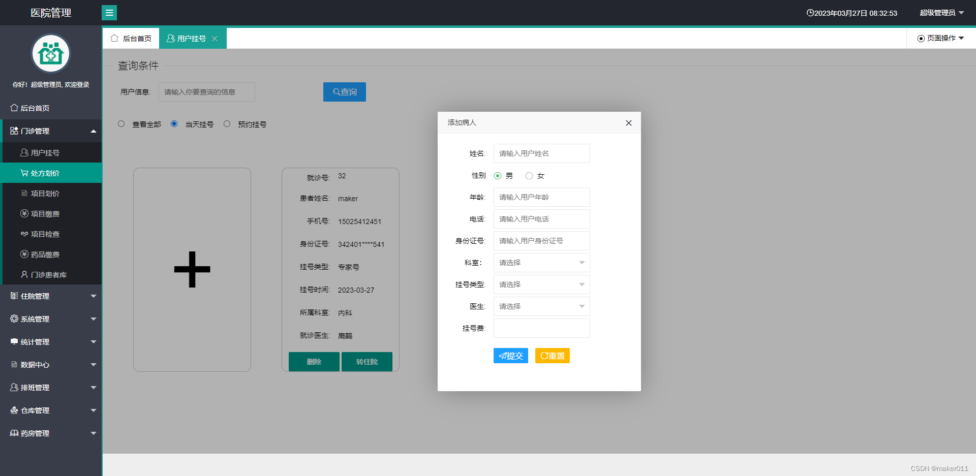The image size is (976, 476).
Task: Click the 系统管理 gear icon
Action: (14, 319)
